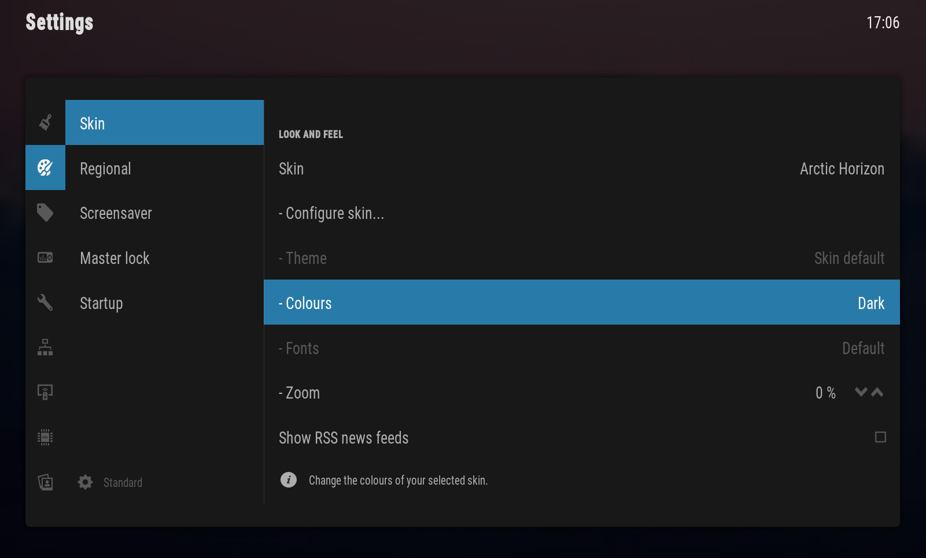926x558 pixels.
Task: Open the wrench icon settings category
Action: (45, 303)
